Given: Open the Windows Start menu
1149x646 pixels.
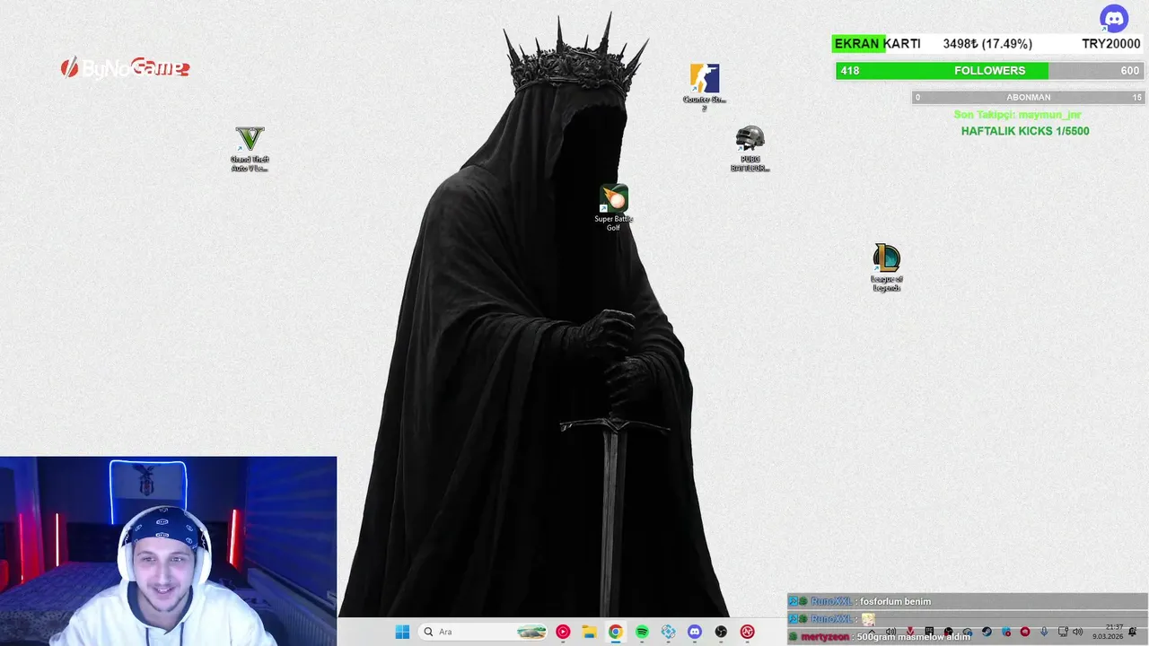Looking at the screenshot, I should tap(402, 632).
